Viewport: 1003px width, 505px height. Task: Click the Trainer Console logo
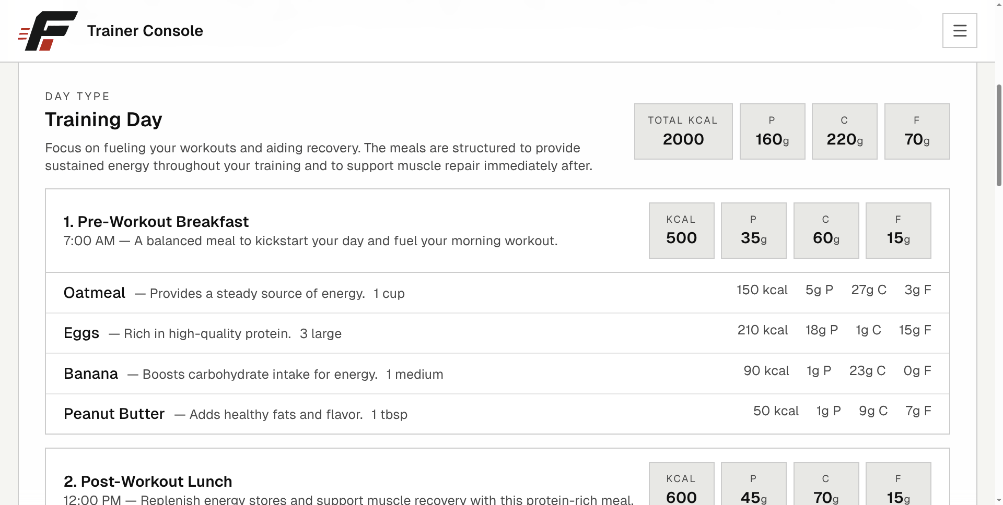point(48,31)
